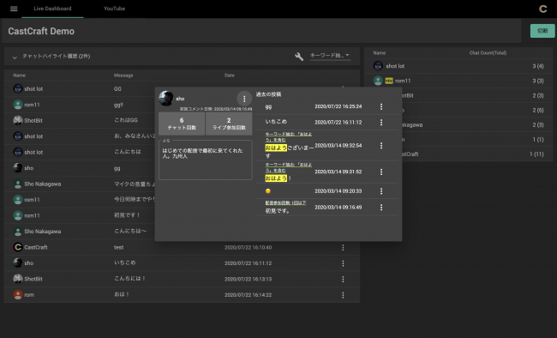Click sho avatar in gg chat row

[18, 168]
